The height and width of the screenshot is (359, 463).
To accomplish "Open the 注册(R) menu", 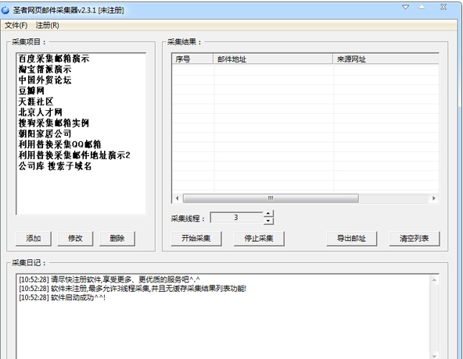I will [47, 25].
